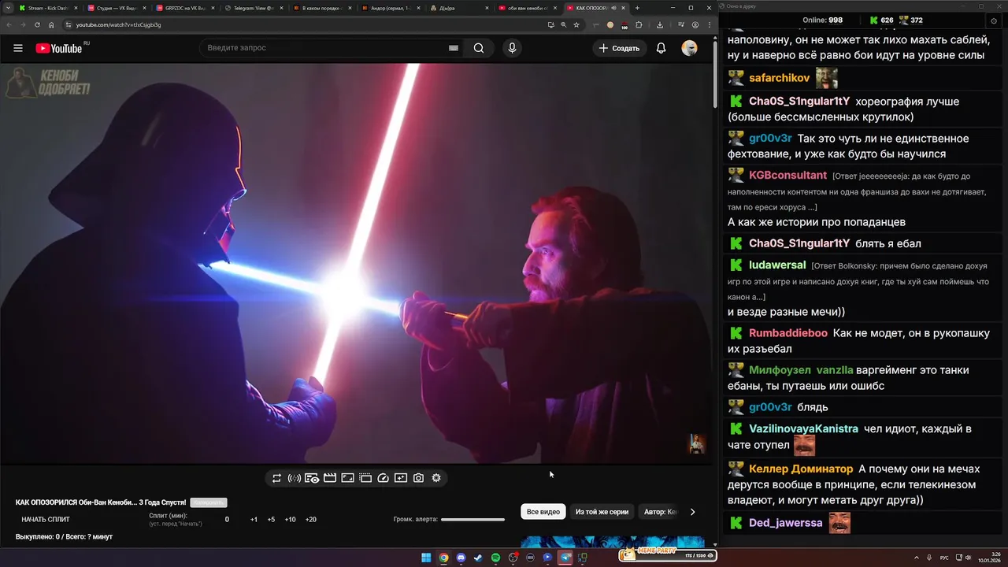Click username Rumbaddieboo in chat
1008x567 pixels.
point(788,333)
